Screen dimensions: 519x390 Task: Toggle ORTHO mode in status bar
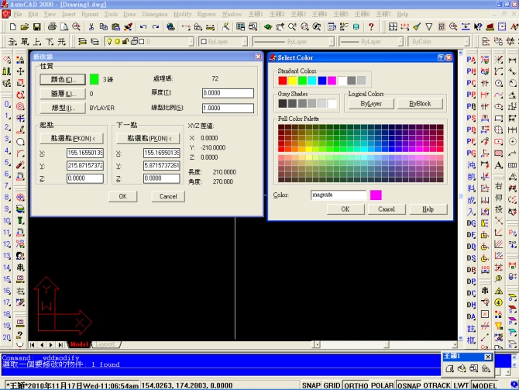(x=356, y=385)
